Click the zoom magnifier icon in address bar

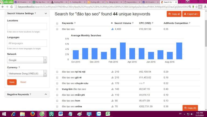(x=190, y=7)
